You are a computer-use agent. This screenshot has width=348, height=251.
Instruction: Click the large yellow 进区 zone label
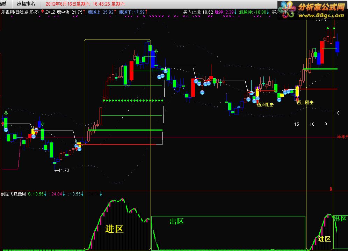tap(114, 229)
